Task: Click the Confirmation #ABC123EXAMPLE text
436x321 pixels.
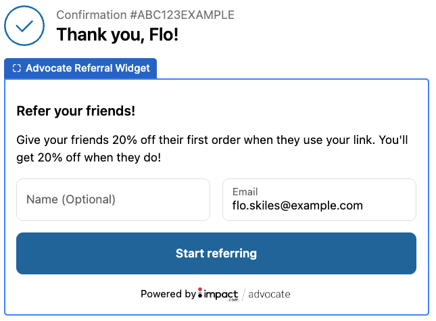Action: [x=145, y=16]
